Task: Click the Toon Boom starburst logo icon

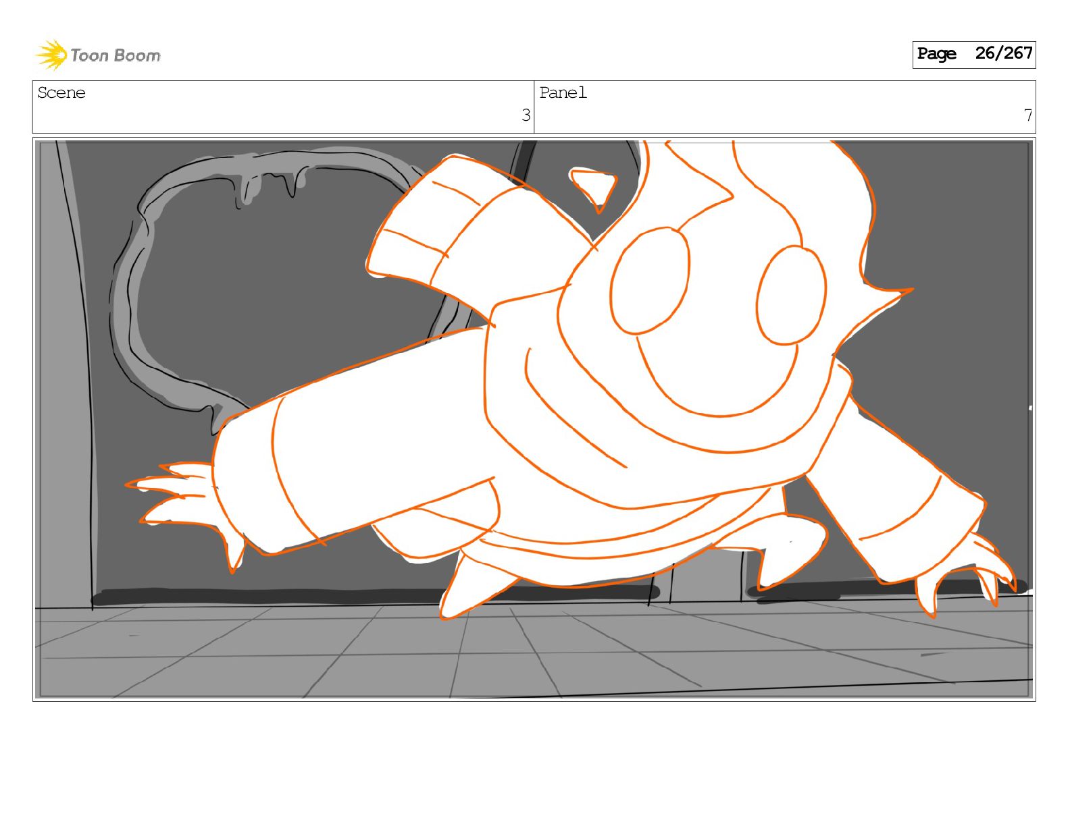Action: pyautogui.click(x=51, y=55)
